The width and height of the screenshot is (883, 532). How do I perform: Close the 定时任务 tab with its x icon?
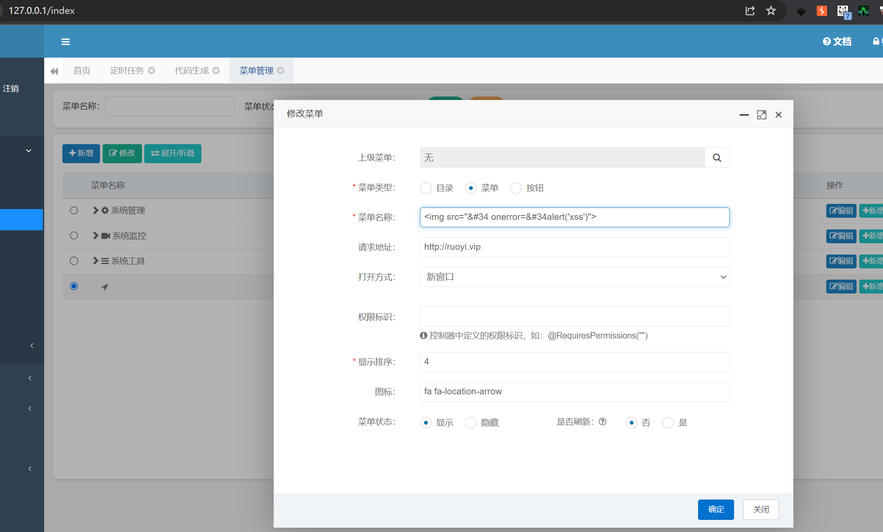click(x=152, y=71)
